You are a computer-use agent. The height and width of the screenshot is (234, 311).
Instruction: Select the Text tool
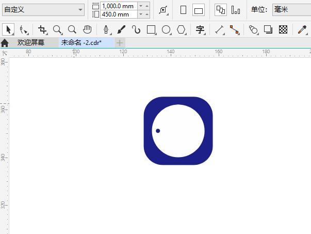(x=200, y=30)
